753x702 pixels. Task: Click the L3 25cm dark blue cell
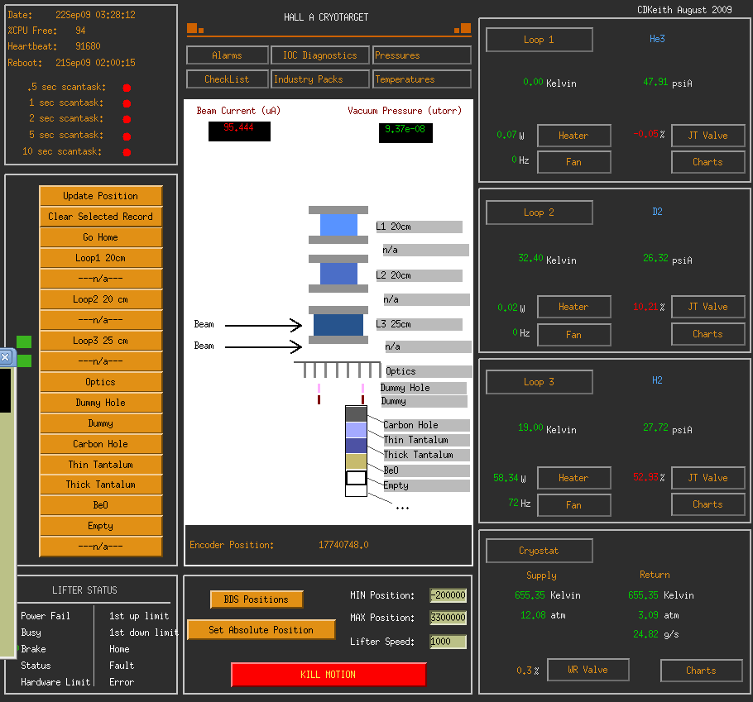click(x=338, y=325)
